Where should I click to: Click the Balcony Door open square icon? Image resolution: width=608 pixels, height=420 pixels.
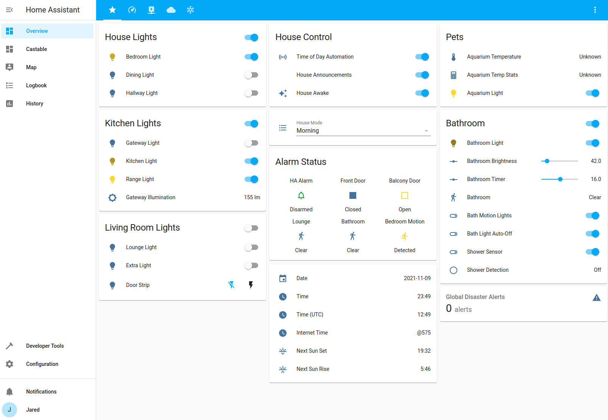(404, 195)
